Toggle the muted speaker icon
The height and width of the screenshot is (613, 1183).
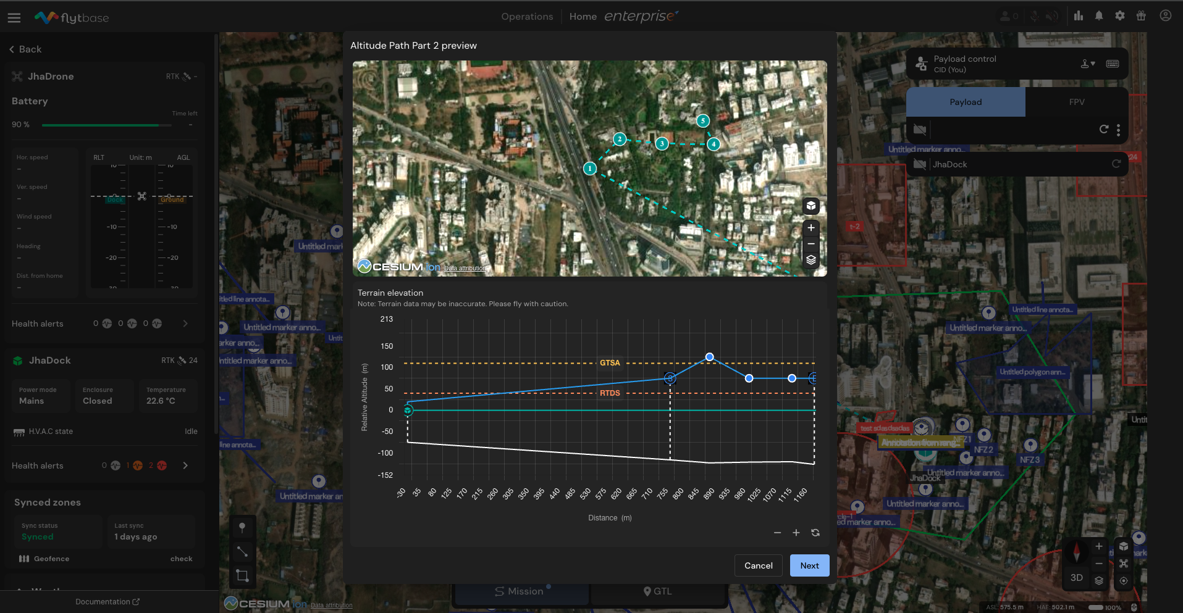[x=1052, y=16]
